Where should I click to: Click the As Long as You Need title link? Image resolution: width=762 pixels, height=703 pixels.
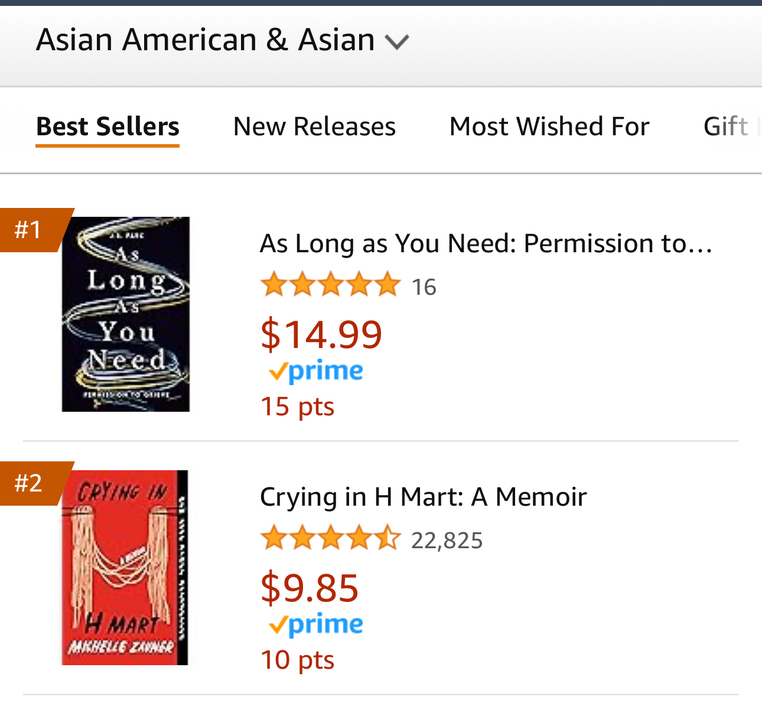(486, 243)
